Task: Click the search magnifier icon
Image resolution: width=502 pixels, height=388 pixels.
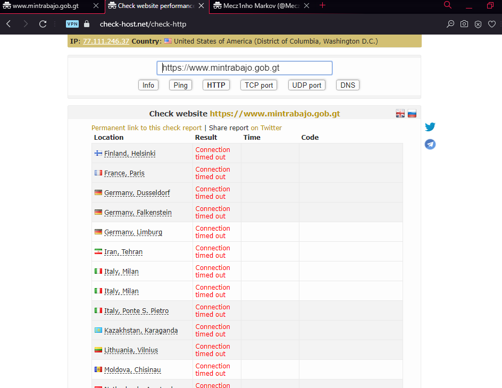Action: [x=450, y=24]
